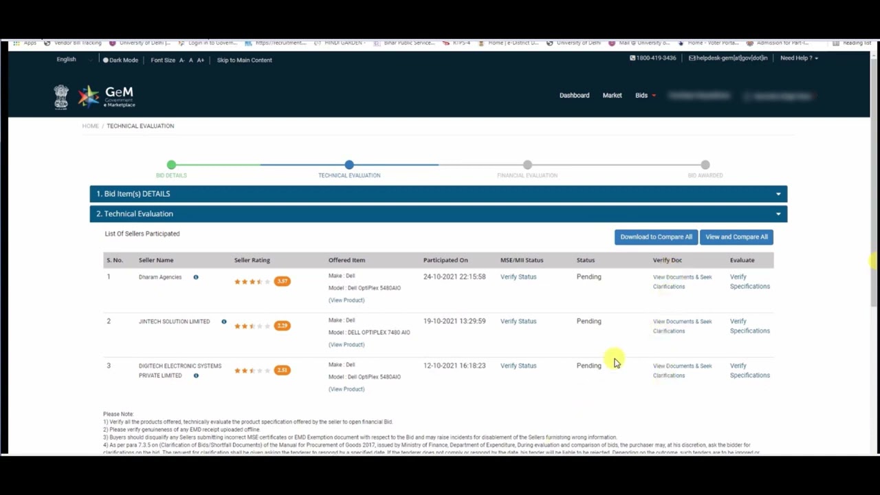
Task: Click the 2.51 rating badge
Action: pos(283,370)
